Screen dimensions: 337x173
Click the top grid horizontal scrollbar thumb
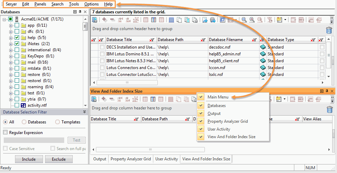point(127,82)
